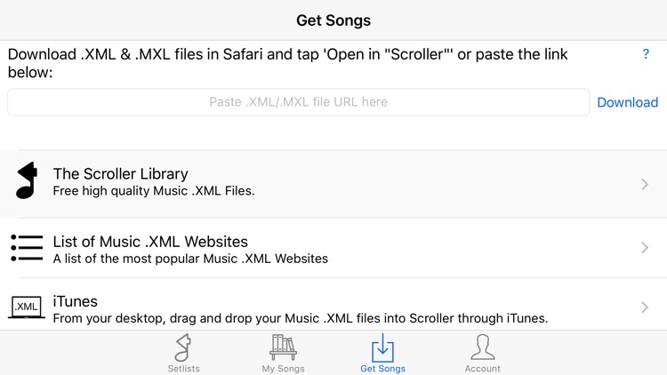Screen dimensions: 667x375
Task: Tap the bulleted list icon for XML Websites
Action: pyautogui.click(x=27, y=248)
